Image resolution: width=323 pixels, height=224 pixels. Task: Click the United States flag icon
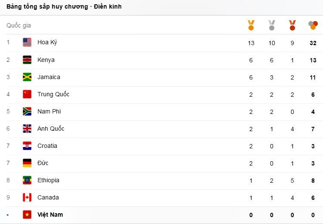(27, 43)
